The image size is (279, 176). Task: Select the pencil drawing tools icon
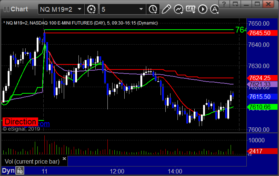point(166,9)
